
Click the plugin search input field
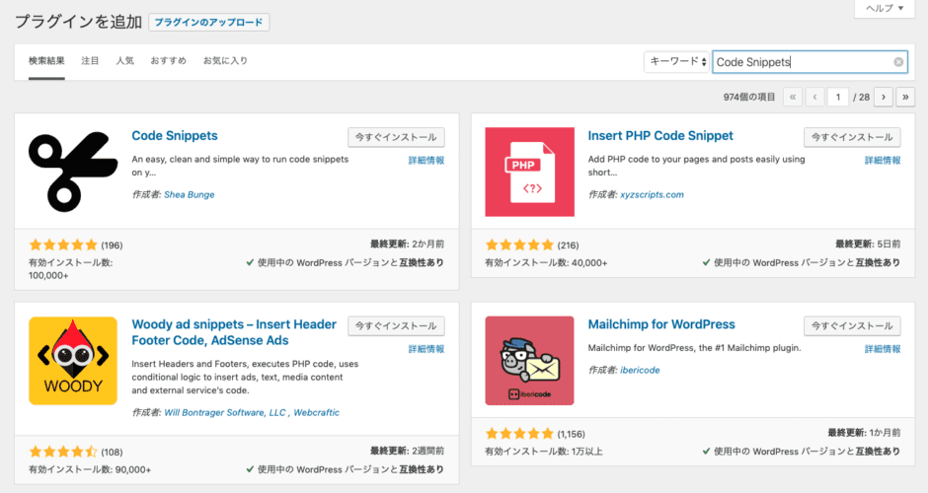[x=810, y=62]
